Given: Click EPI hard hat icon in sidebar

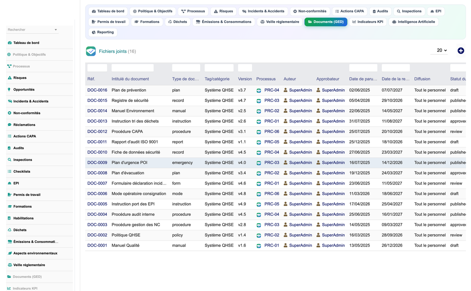Looking at the screenshot, I should click(x=10, y=183).
